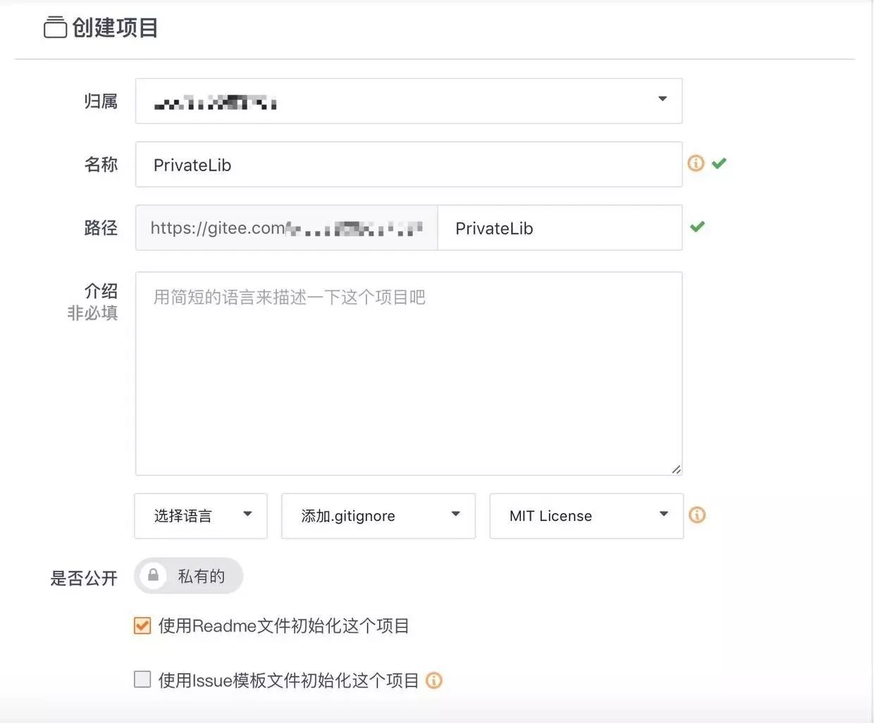
Task: Click the path PrivateLib input field
Action: pos(560,228)
